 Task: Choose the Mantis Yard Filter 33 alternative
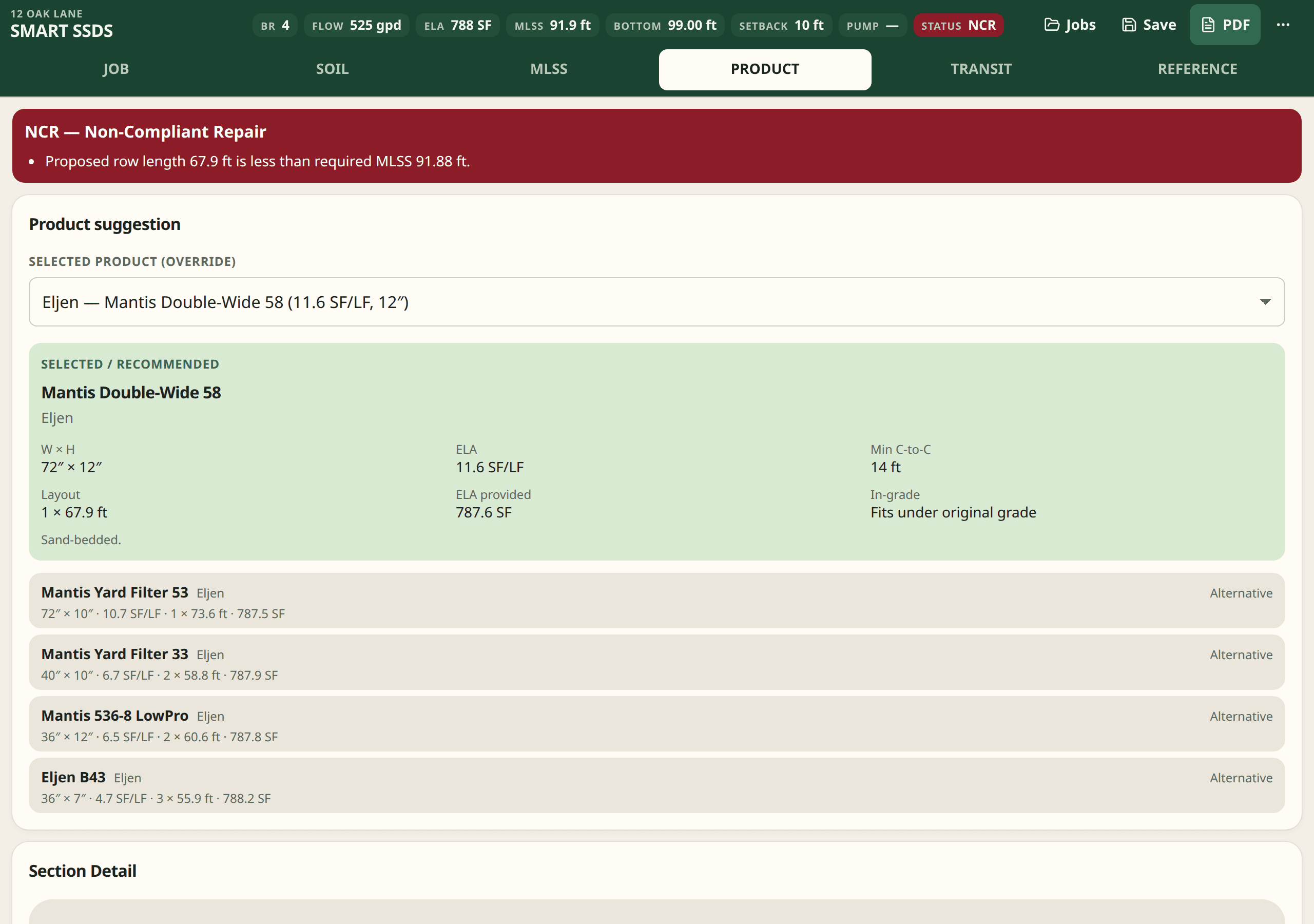click(656, 662)
